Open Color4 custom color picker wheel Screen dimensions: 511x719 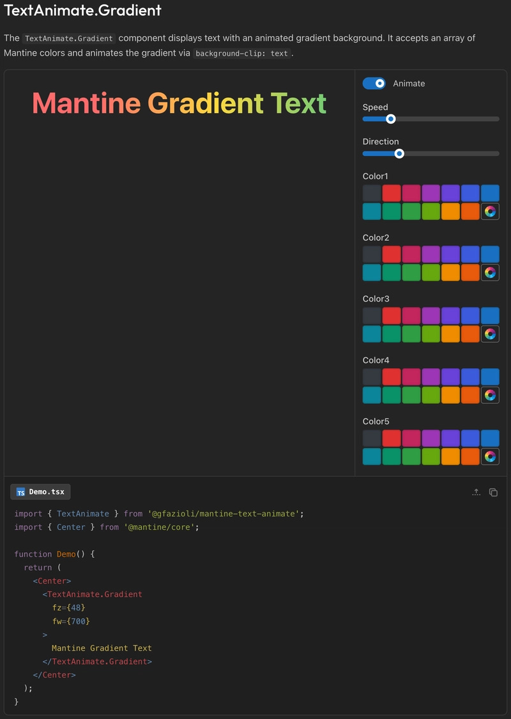click(490, 395)
